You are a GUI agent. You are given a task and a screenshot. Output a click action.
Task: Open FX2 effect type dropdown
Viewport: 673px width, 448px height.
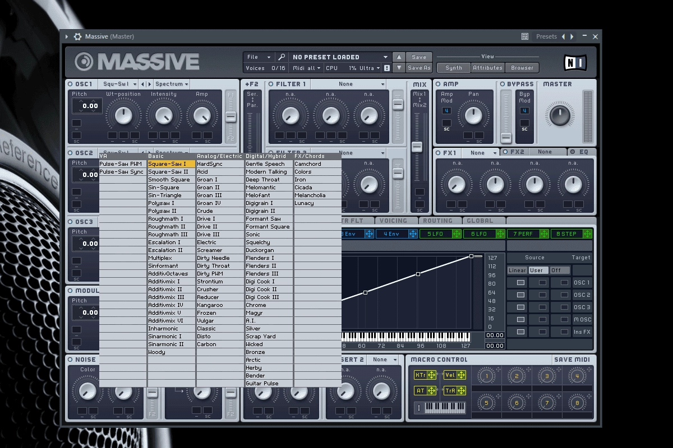(548, 152)
